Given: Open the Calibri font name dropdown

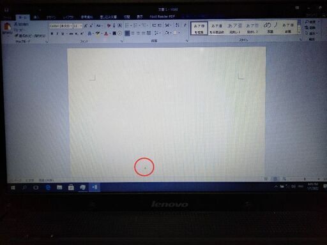Looking at the screenshot, I should (61, 26).
